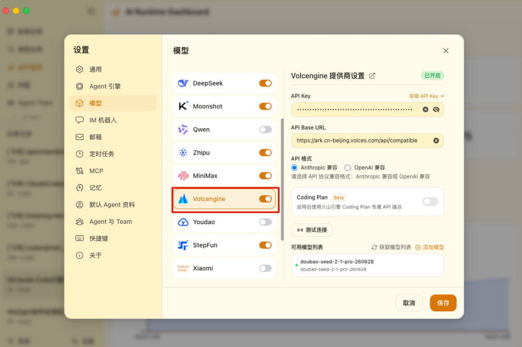This screenshot has width=522, height=347.
Task: Toggle the DeepSeek provider switch
Action: click(265, 83)
